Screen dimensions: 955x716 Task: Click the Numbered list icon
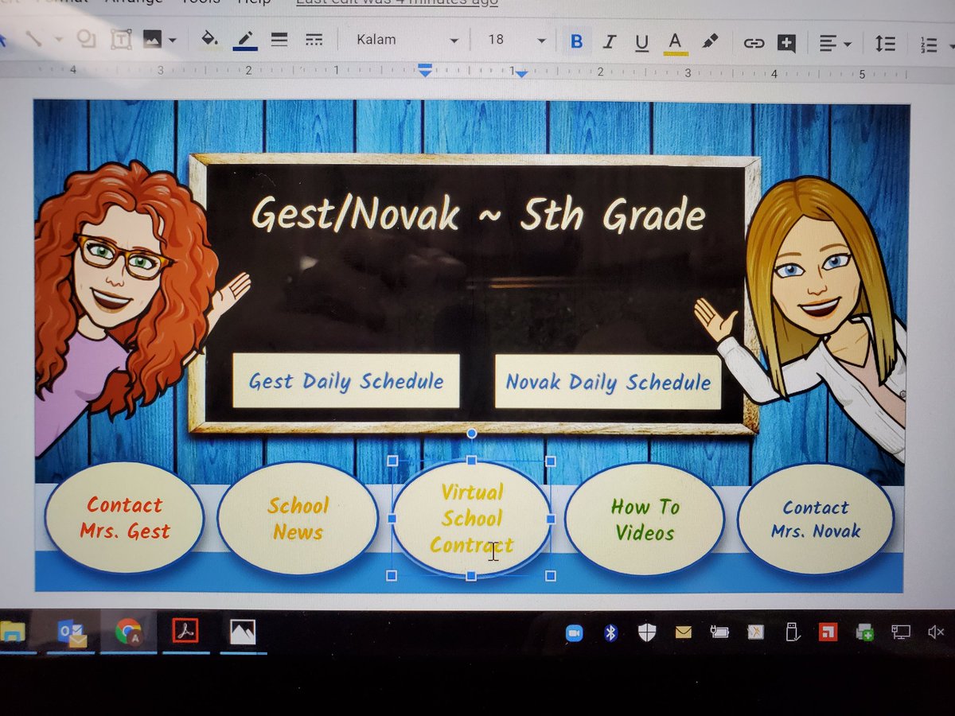pyautogui.click(x=929, y=45)
